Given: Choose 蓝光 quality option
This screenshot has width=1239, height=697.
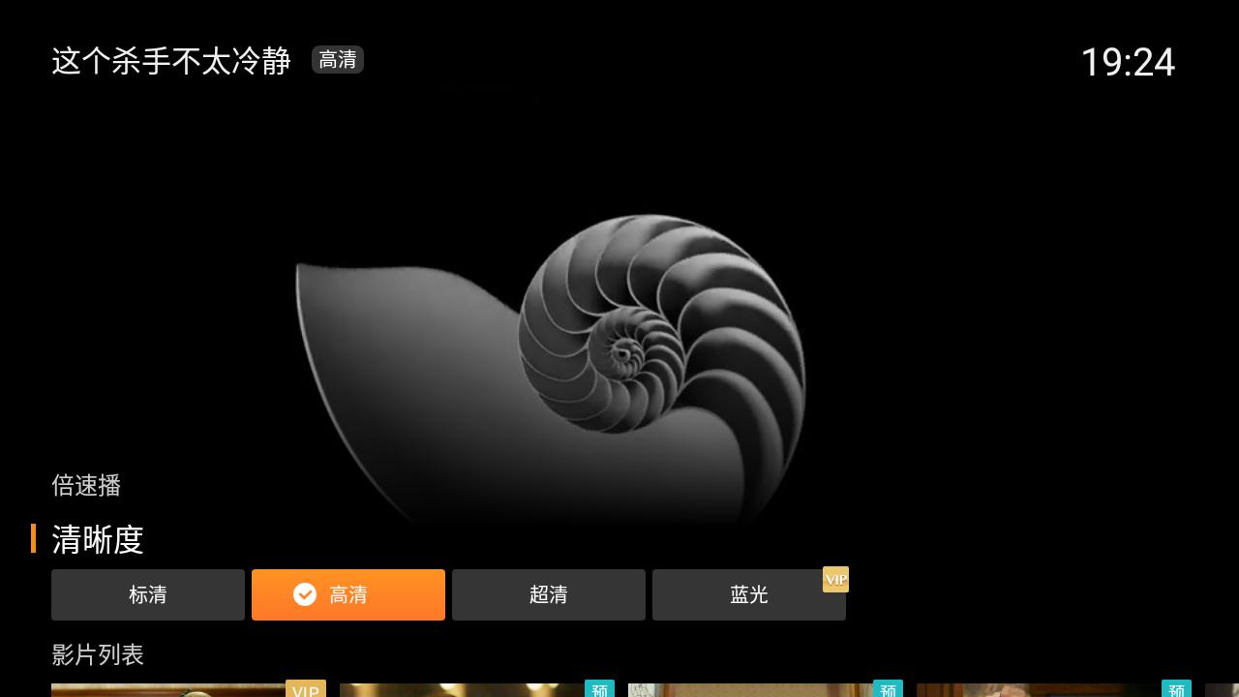Looking at the screenshot, I should 749,594.
